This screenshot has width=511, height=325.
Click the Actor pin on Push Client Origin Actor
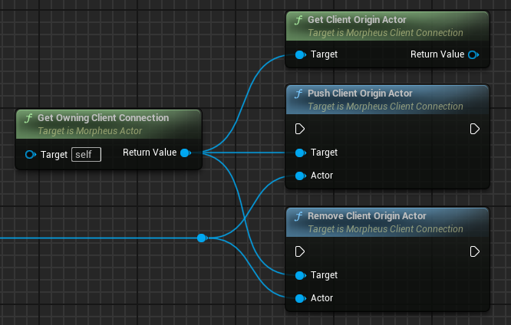click(300, 176)
